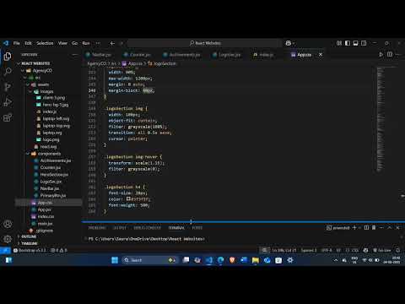405x304 pixels.
Task: Run the file with the play icon
Action: click(x=381, y=54)
